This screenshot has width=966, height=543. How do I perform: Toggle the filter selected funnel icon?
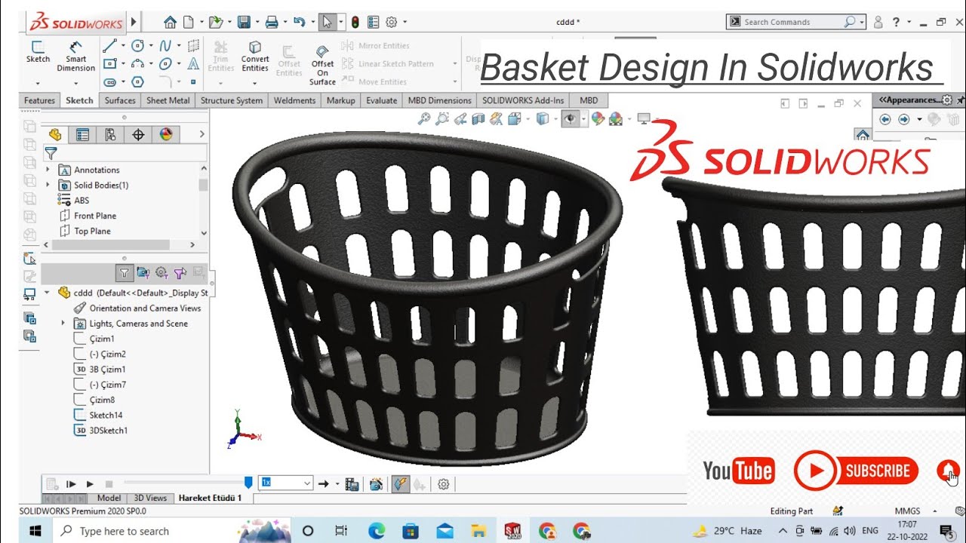[180, 273]
